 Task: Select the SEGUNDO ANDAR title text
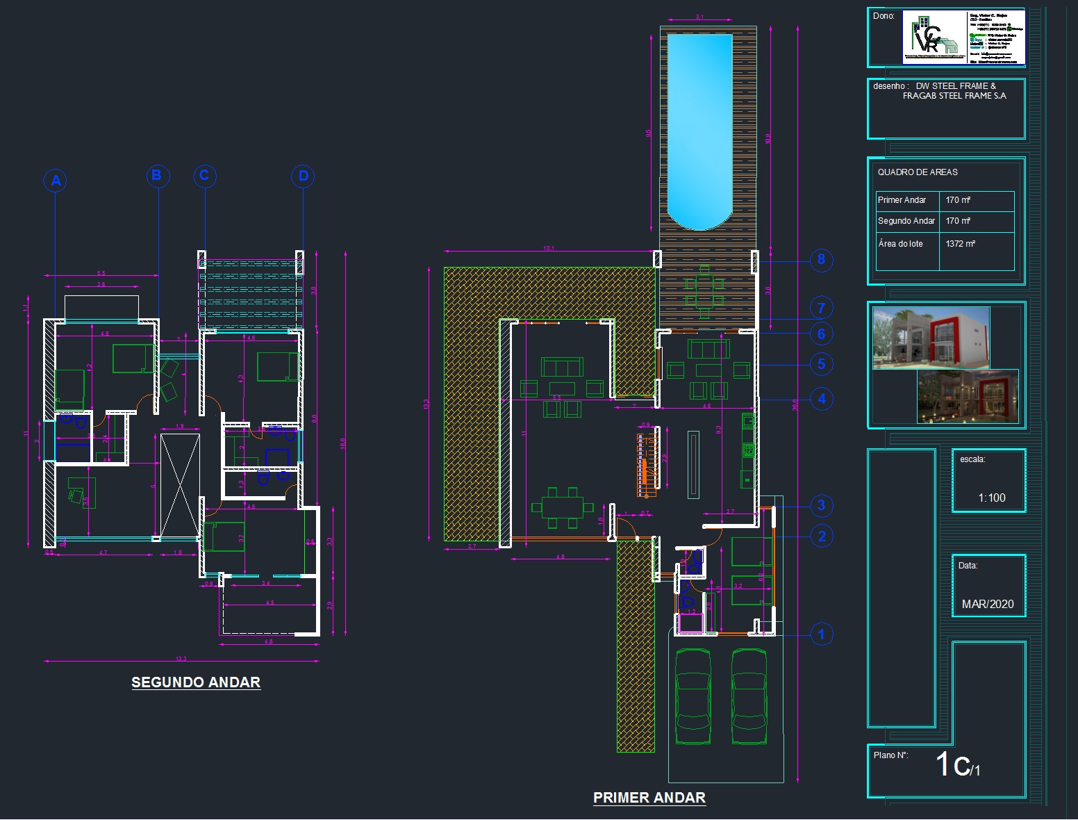(x=196, y=682)
